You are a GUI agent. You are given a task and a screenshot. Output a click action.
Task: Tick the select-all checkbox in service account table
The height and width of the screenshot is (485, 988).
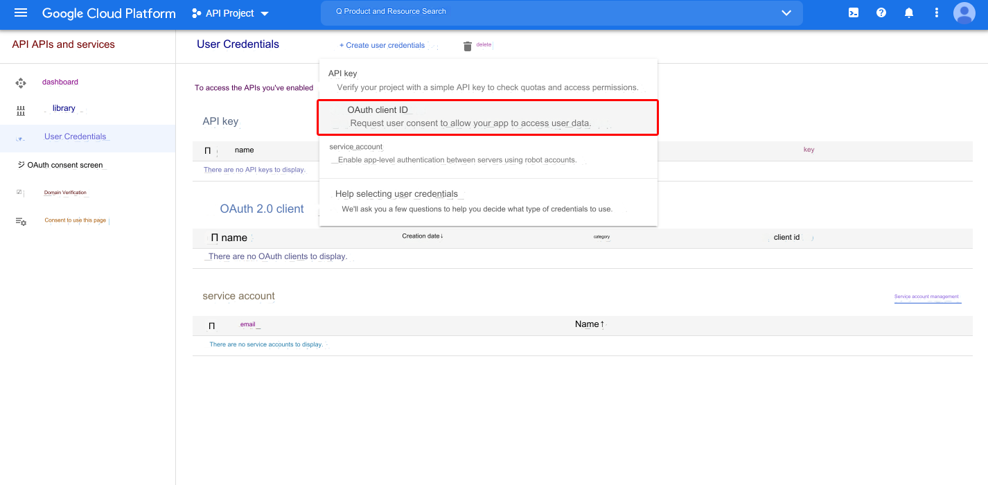coord(211,326)
